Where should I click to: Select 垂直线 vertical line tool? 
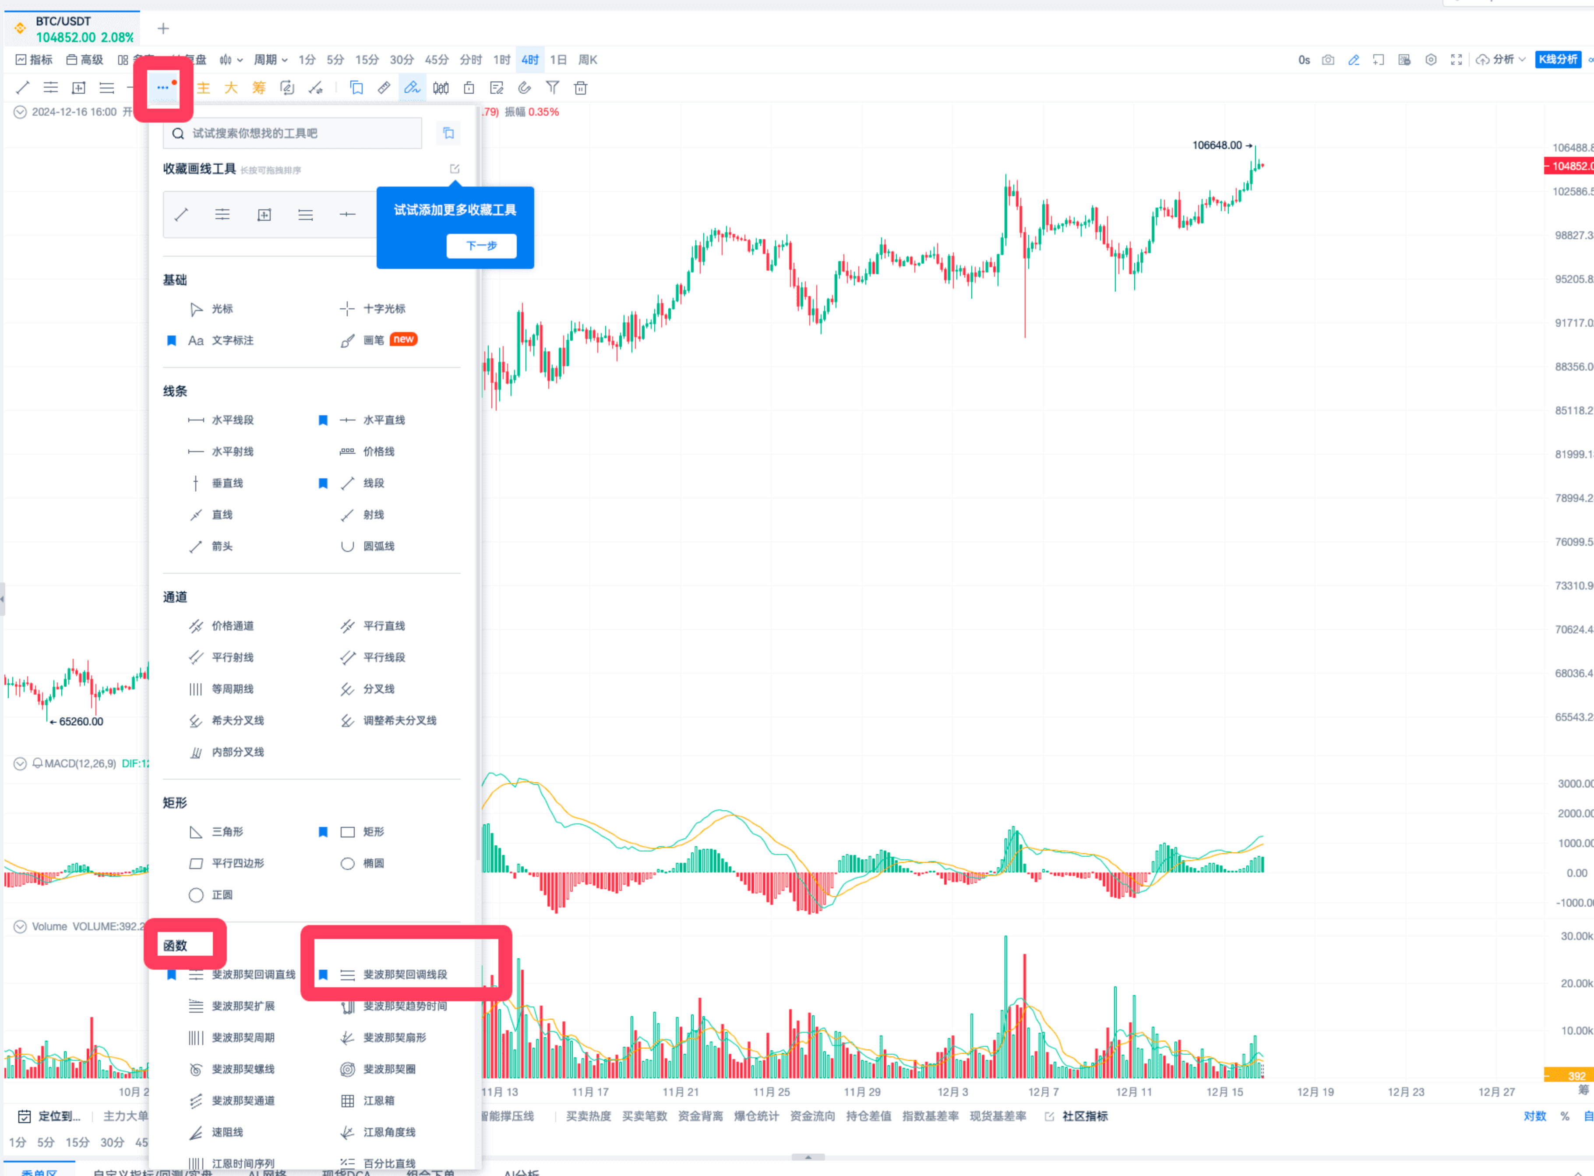[216, 484]
